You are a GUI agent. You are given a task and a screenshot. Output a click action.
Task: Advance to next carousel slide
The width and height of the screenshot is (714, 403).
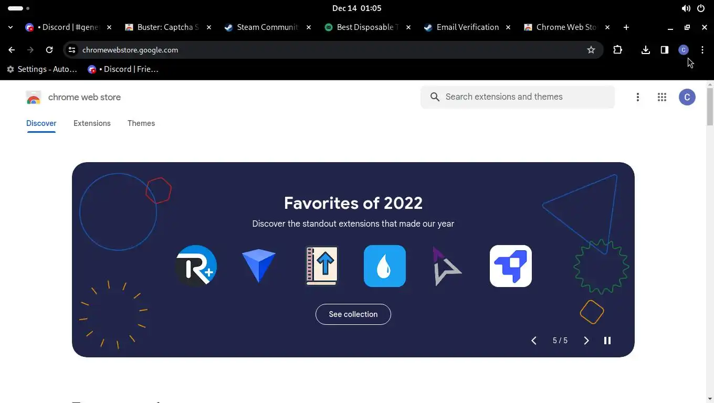click(586, 341)
